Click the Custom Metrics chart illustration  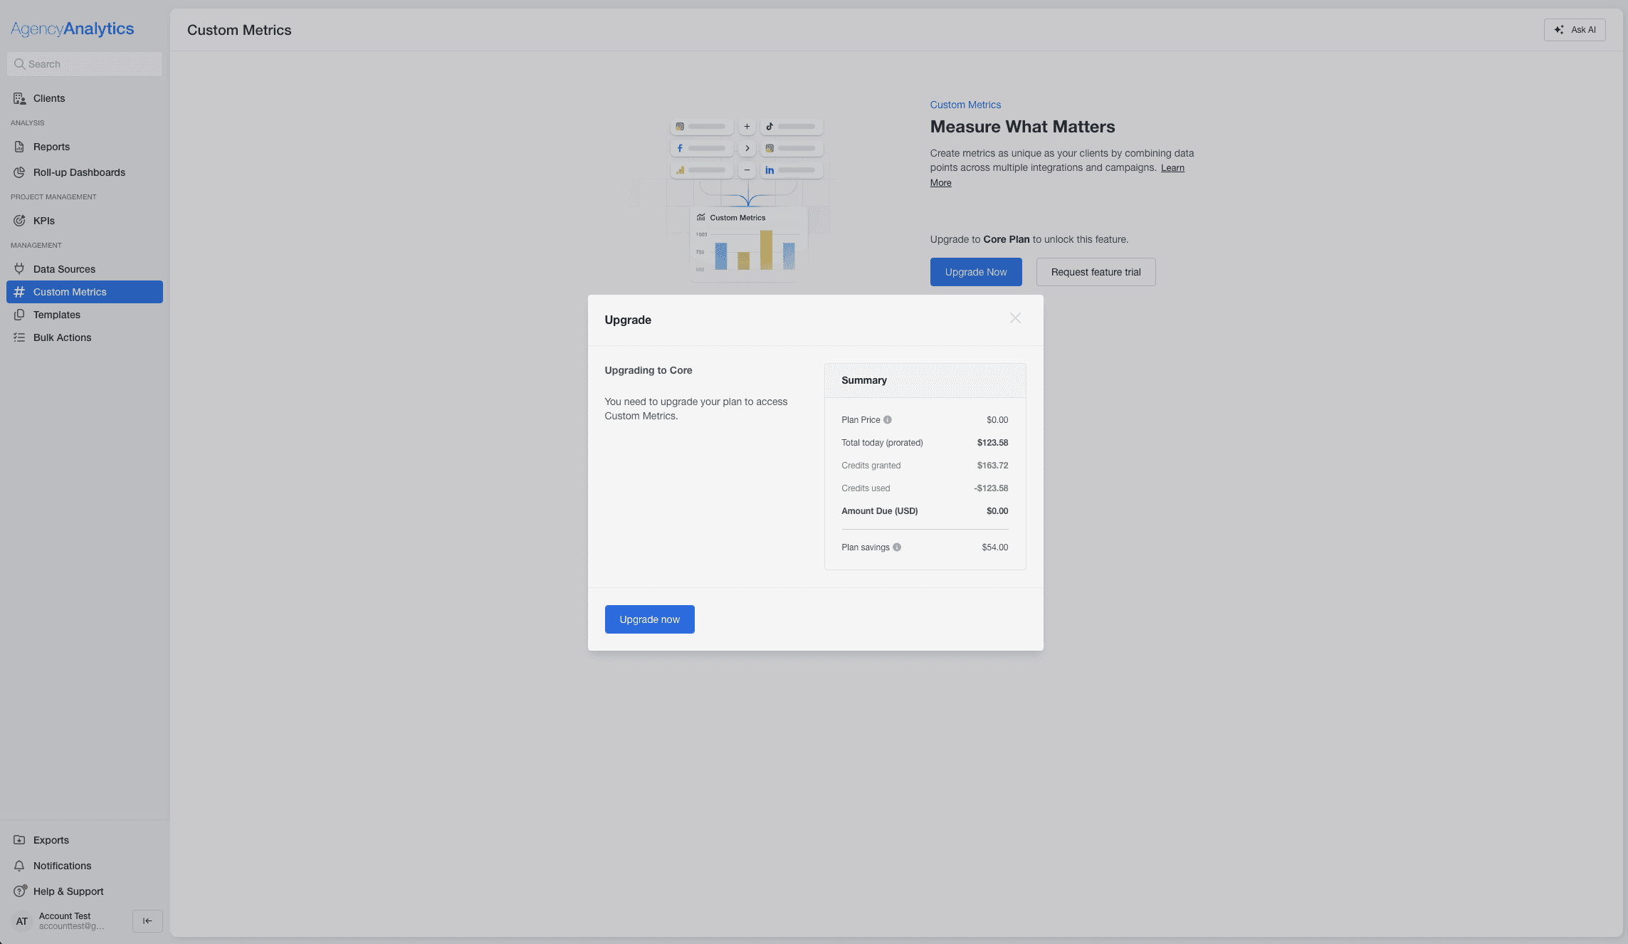747,244
